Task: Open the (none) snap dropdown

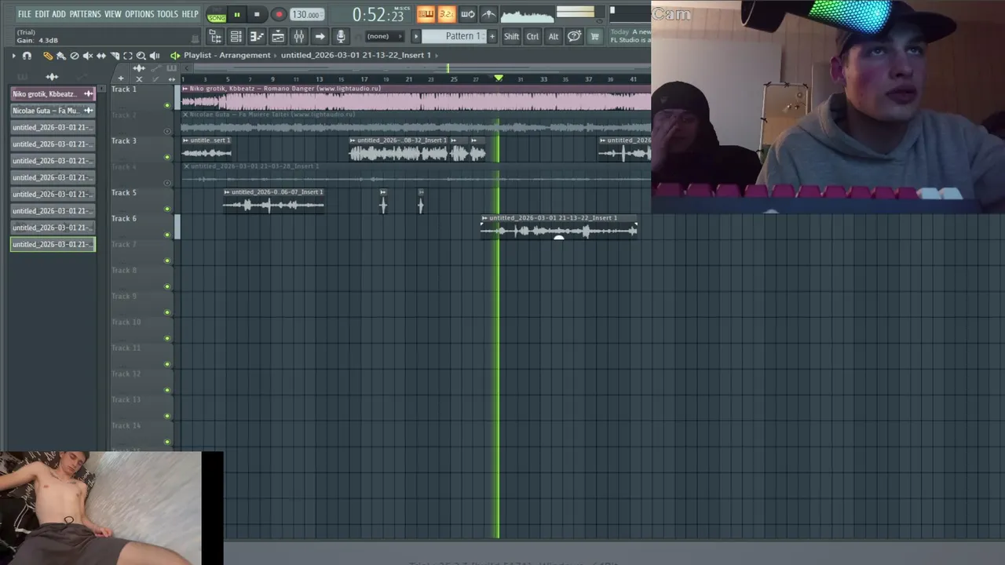Action: (x=384, y=36)
